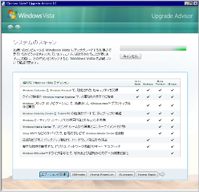Select the エディションの比較 button
Image resolution: width=199 pixels, height=192 pixels.
[54, 175]
